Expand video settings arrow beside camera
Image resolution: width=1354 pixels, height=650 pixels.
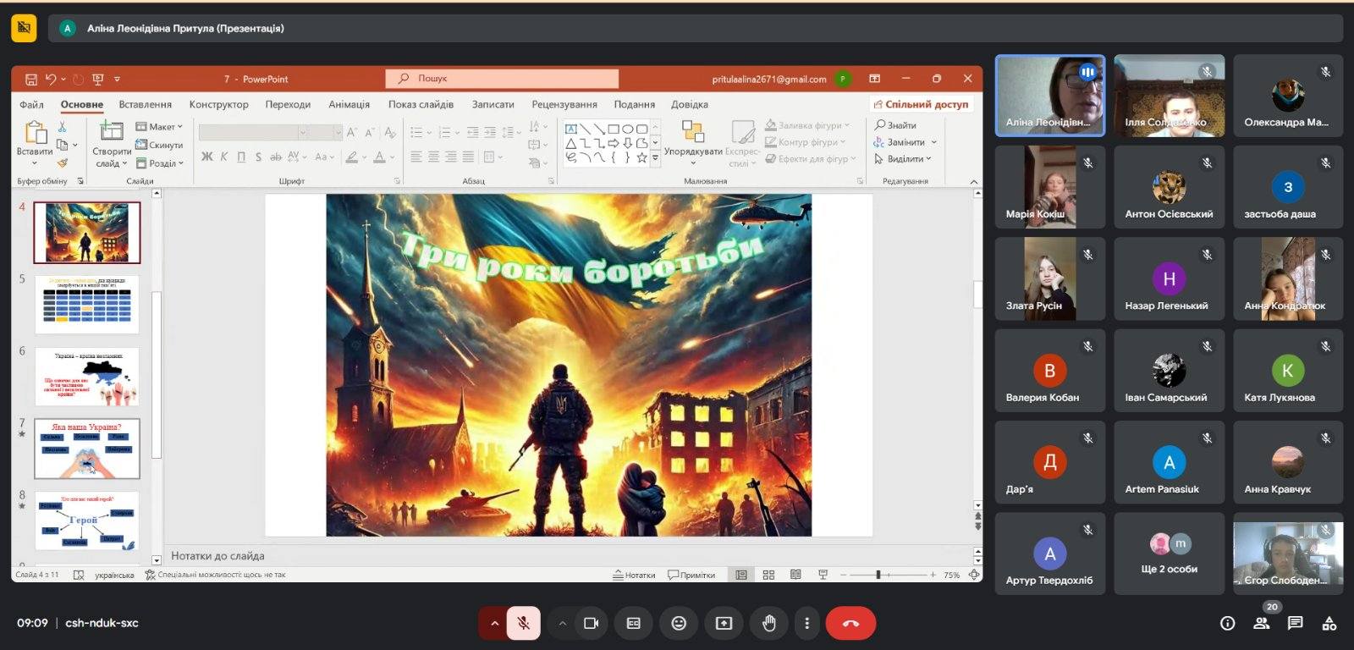562,624
